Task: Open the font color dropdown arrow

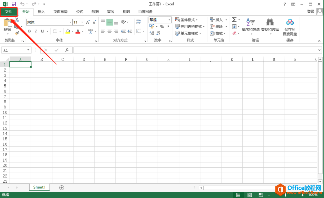Action: pos(82,31)
